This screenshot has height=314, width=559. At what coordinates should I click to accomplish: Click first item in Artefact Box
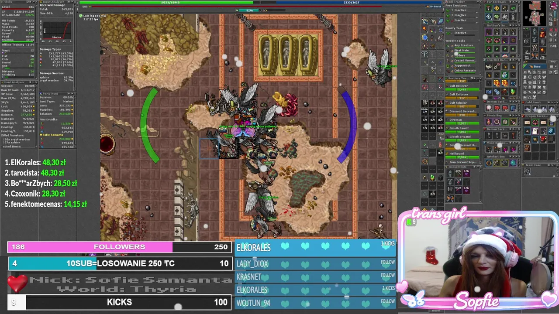tap(489, 163)
